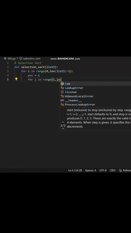Click Python file icon in breadcrumb
Viewport: 131px width, 233px height.
click(5, 58)
